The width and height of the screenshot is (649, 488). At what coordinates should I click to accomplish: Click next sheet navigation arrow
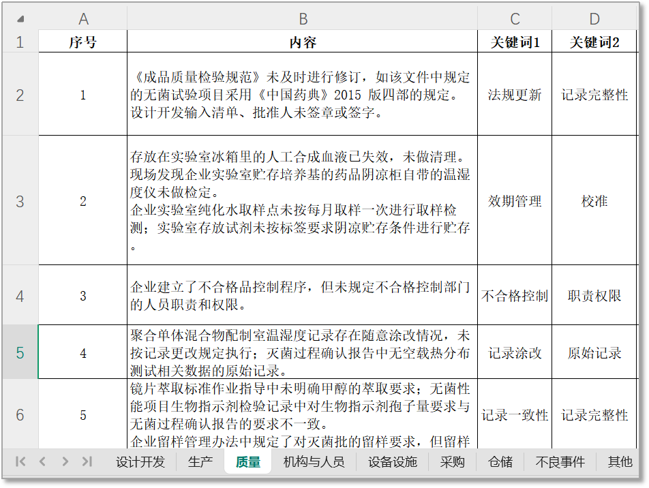coord(65,461)
